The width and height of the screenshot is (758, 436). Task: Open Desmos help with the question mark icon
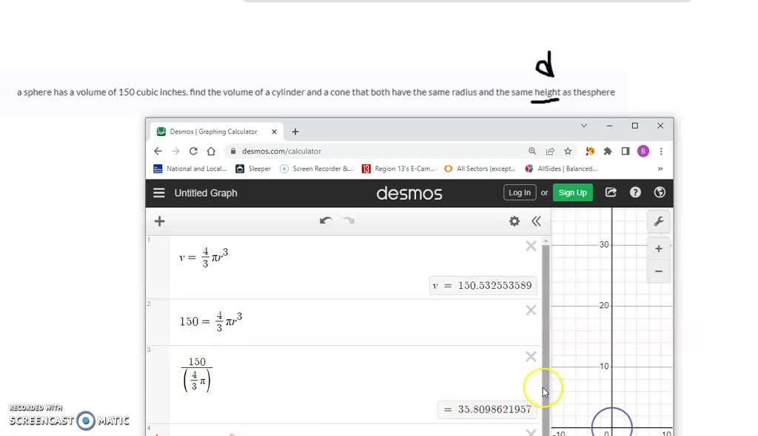tap(635, 192)
